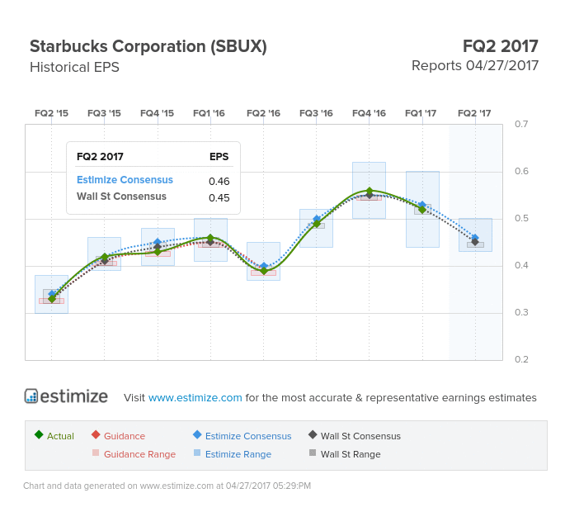Click the FQ4 '16 axis label

[x=369, y=113]
